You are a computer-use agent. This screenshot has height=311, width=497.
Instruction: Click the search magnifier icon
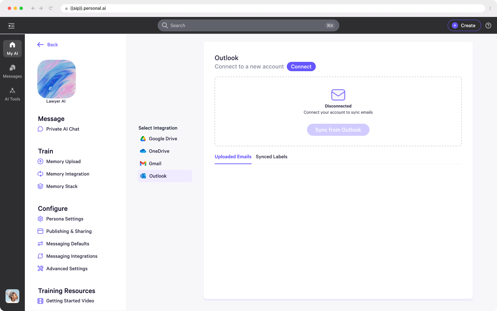click(x=165, y=26)
